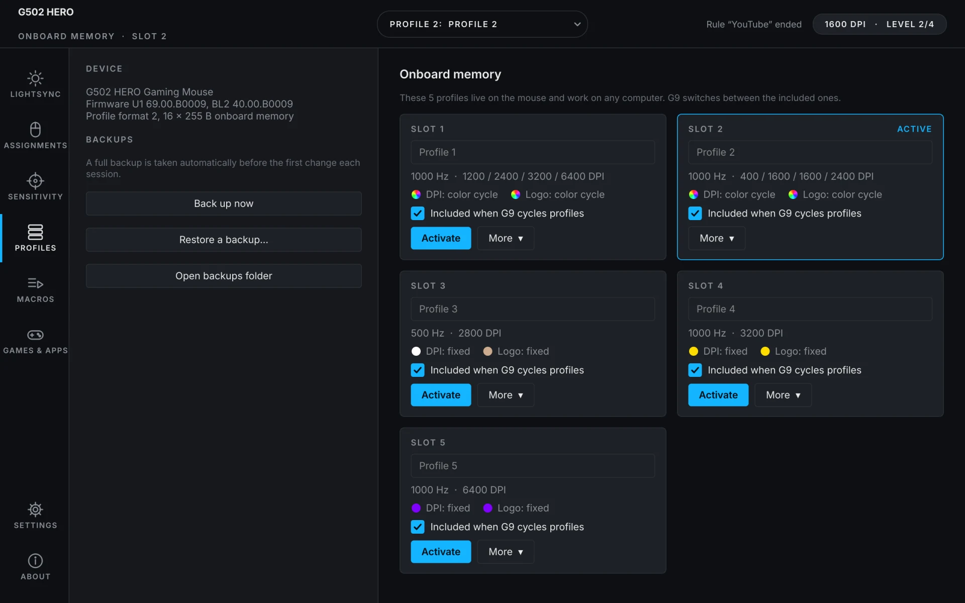Image resolution: width=965 pixels, height=603 pixels.
Task: Select the Profiles stack icon
Action: point(35,232)
